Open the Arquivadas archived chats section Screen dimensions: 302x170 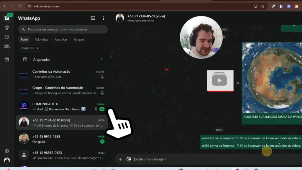(42, 60)
